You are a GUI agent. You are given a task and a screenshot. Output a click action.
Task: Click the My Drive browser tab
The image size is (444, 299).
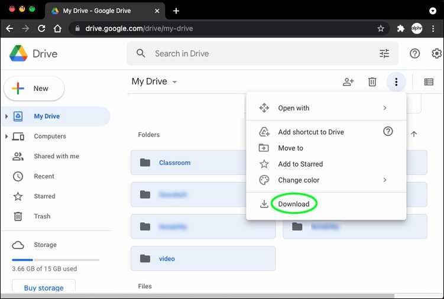point(105,11)
